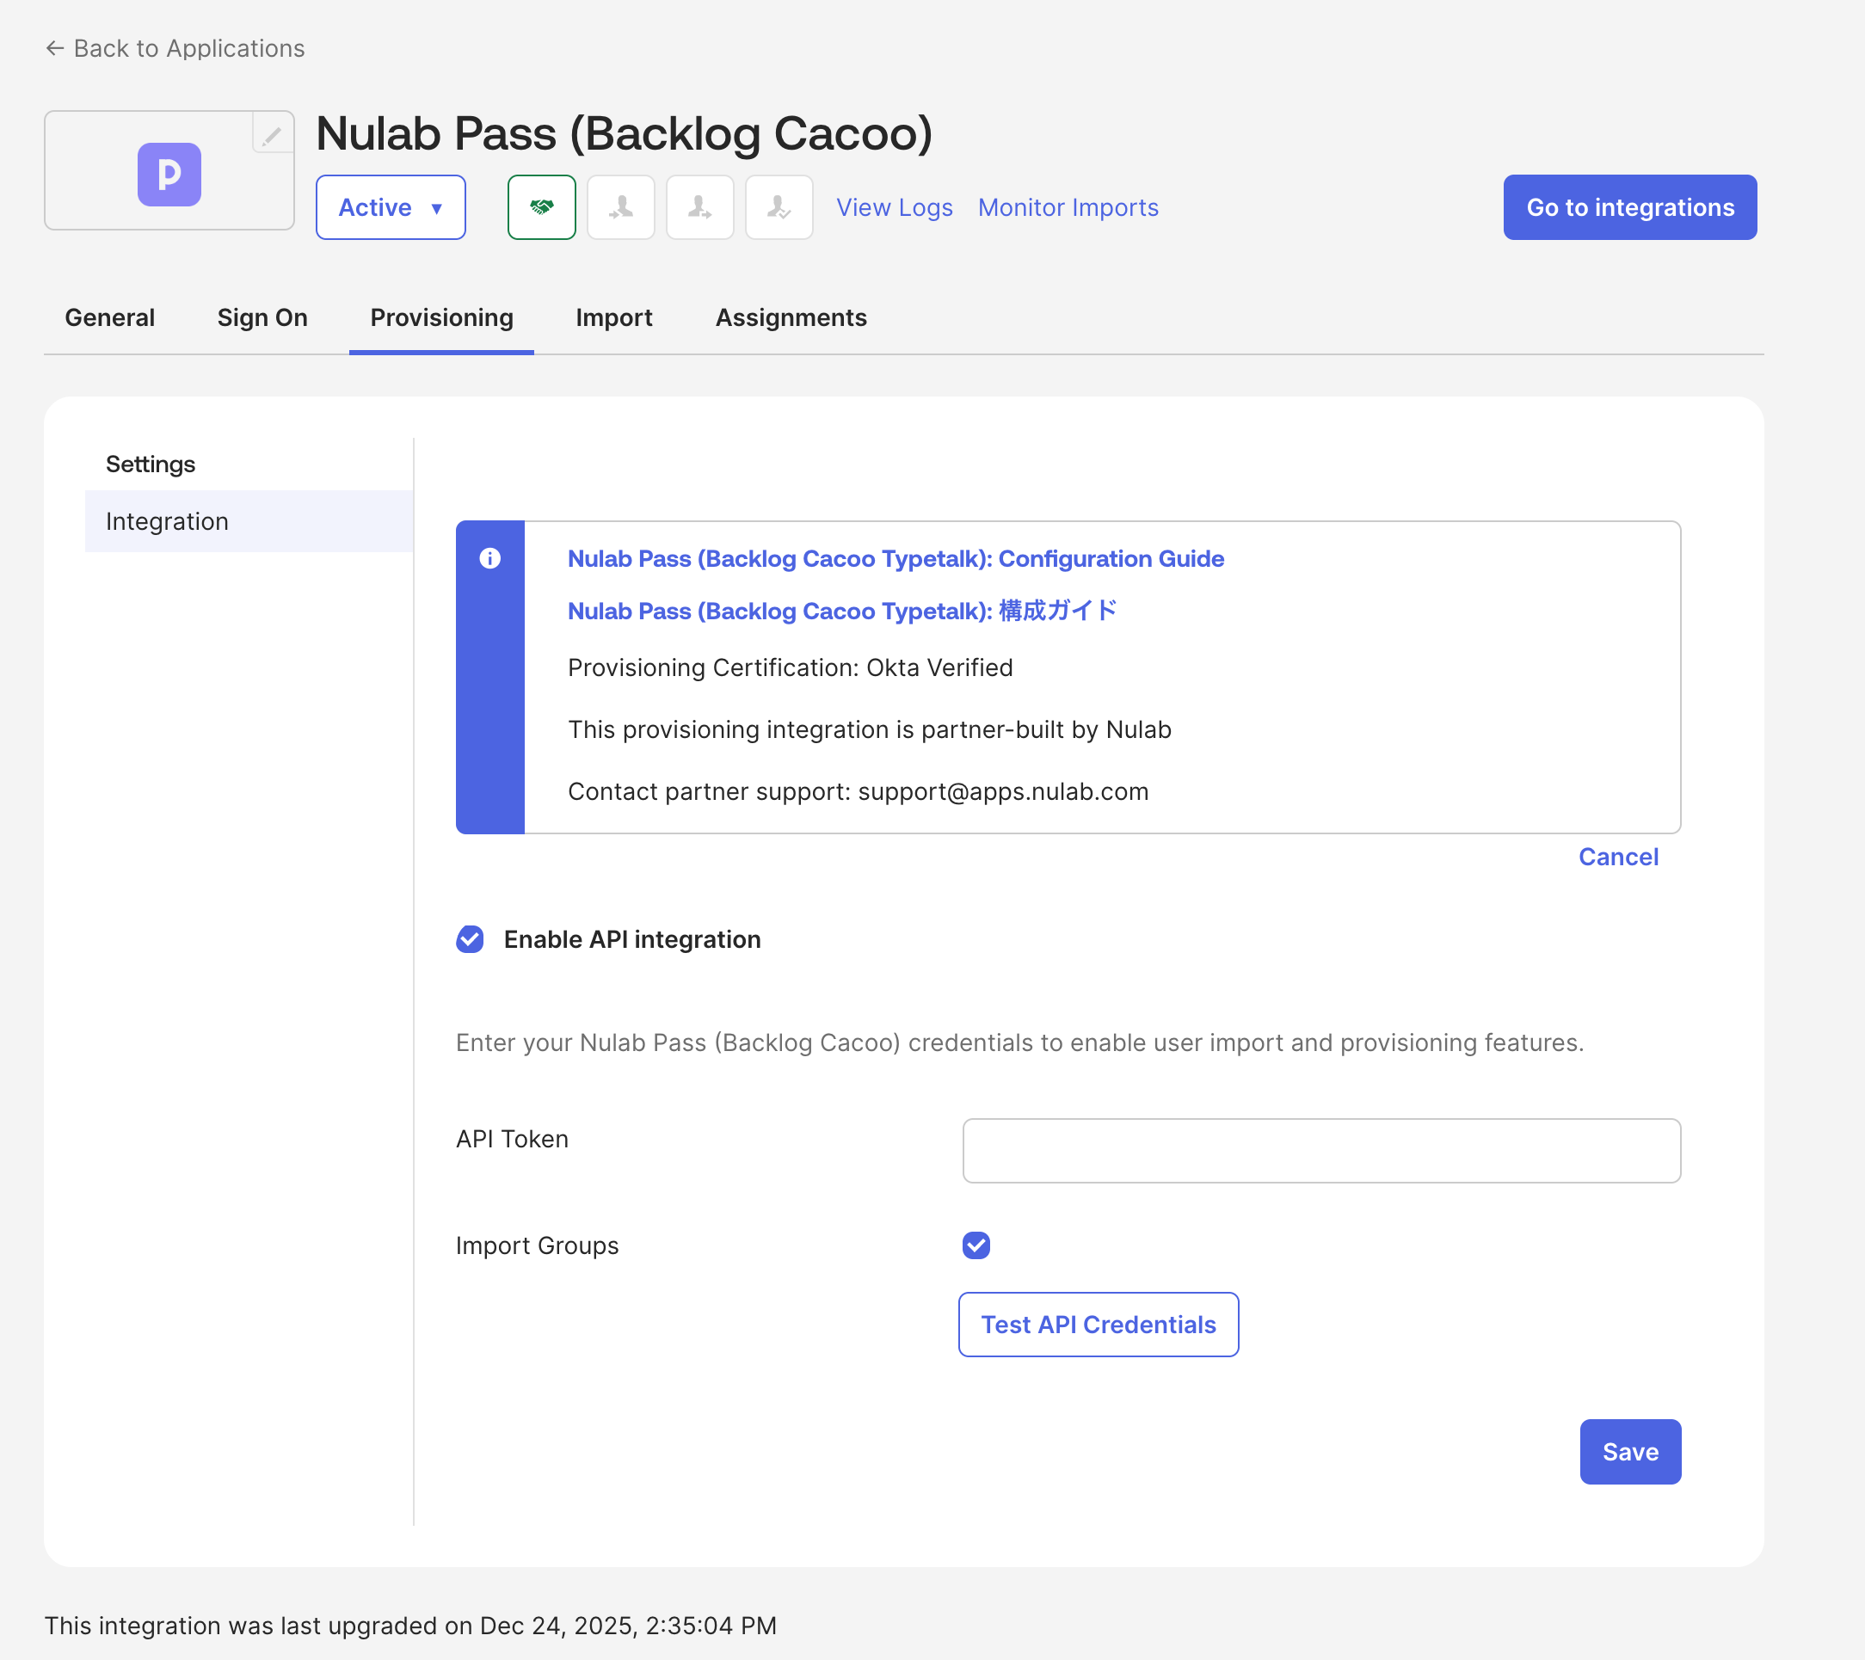The image size is (1865, 1660).
Task: Click the 'Provisioning Certification: Okta Verified' text
Action: tap(791, 667)
